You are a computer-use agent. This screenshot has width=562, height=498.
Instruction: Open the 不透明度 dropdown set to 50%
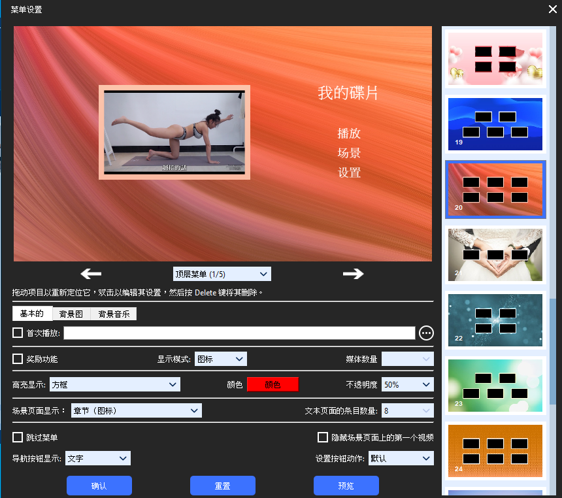click(x=407, y=384)
